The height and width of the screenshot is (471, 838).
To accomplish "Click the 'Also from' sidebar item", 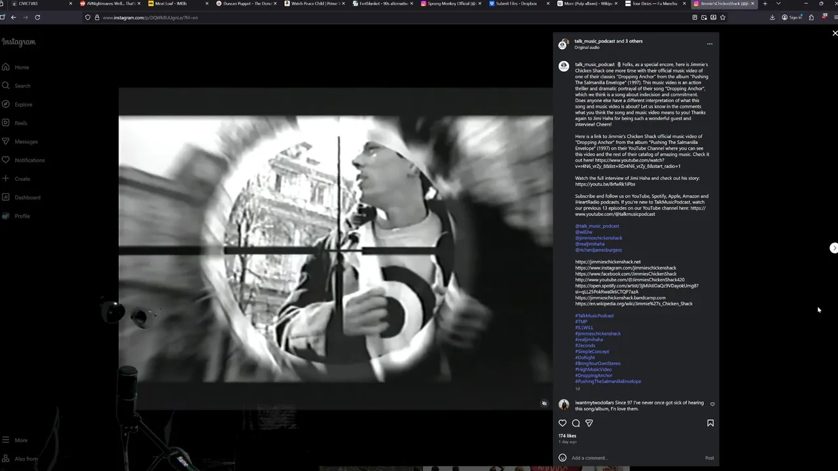I will tap(20, 459).
